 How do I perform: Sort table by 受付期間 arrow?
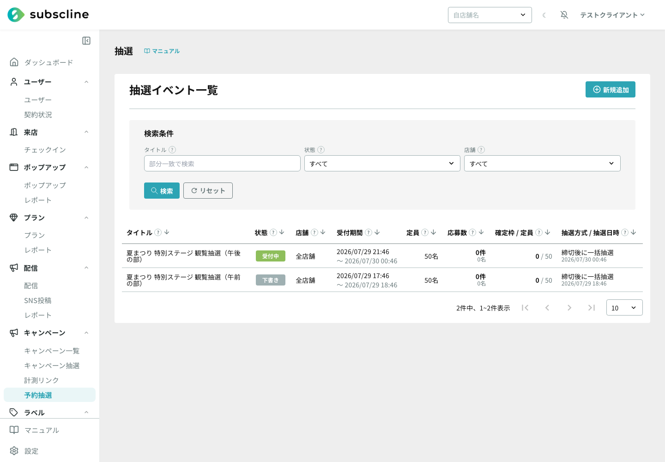[x=377, y=232]
